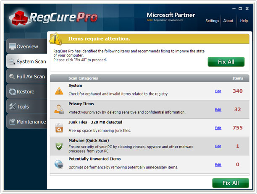
Task: Open Settings in the top bar
Action: pos(212,21)
